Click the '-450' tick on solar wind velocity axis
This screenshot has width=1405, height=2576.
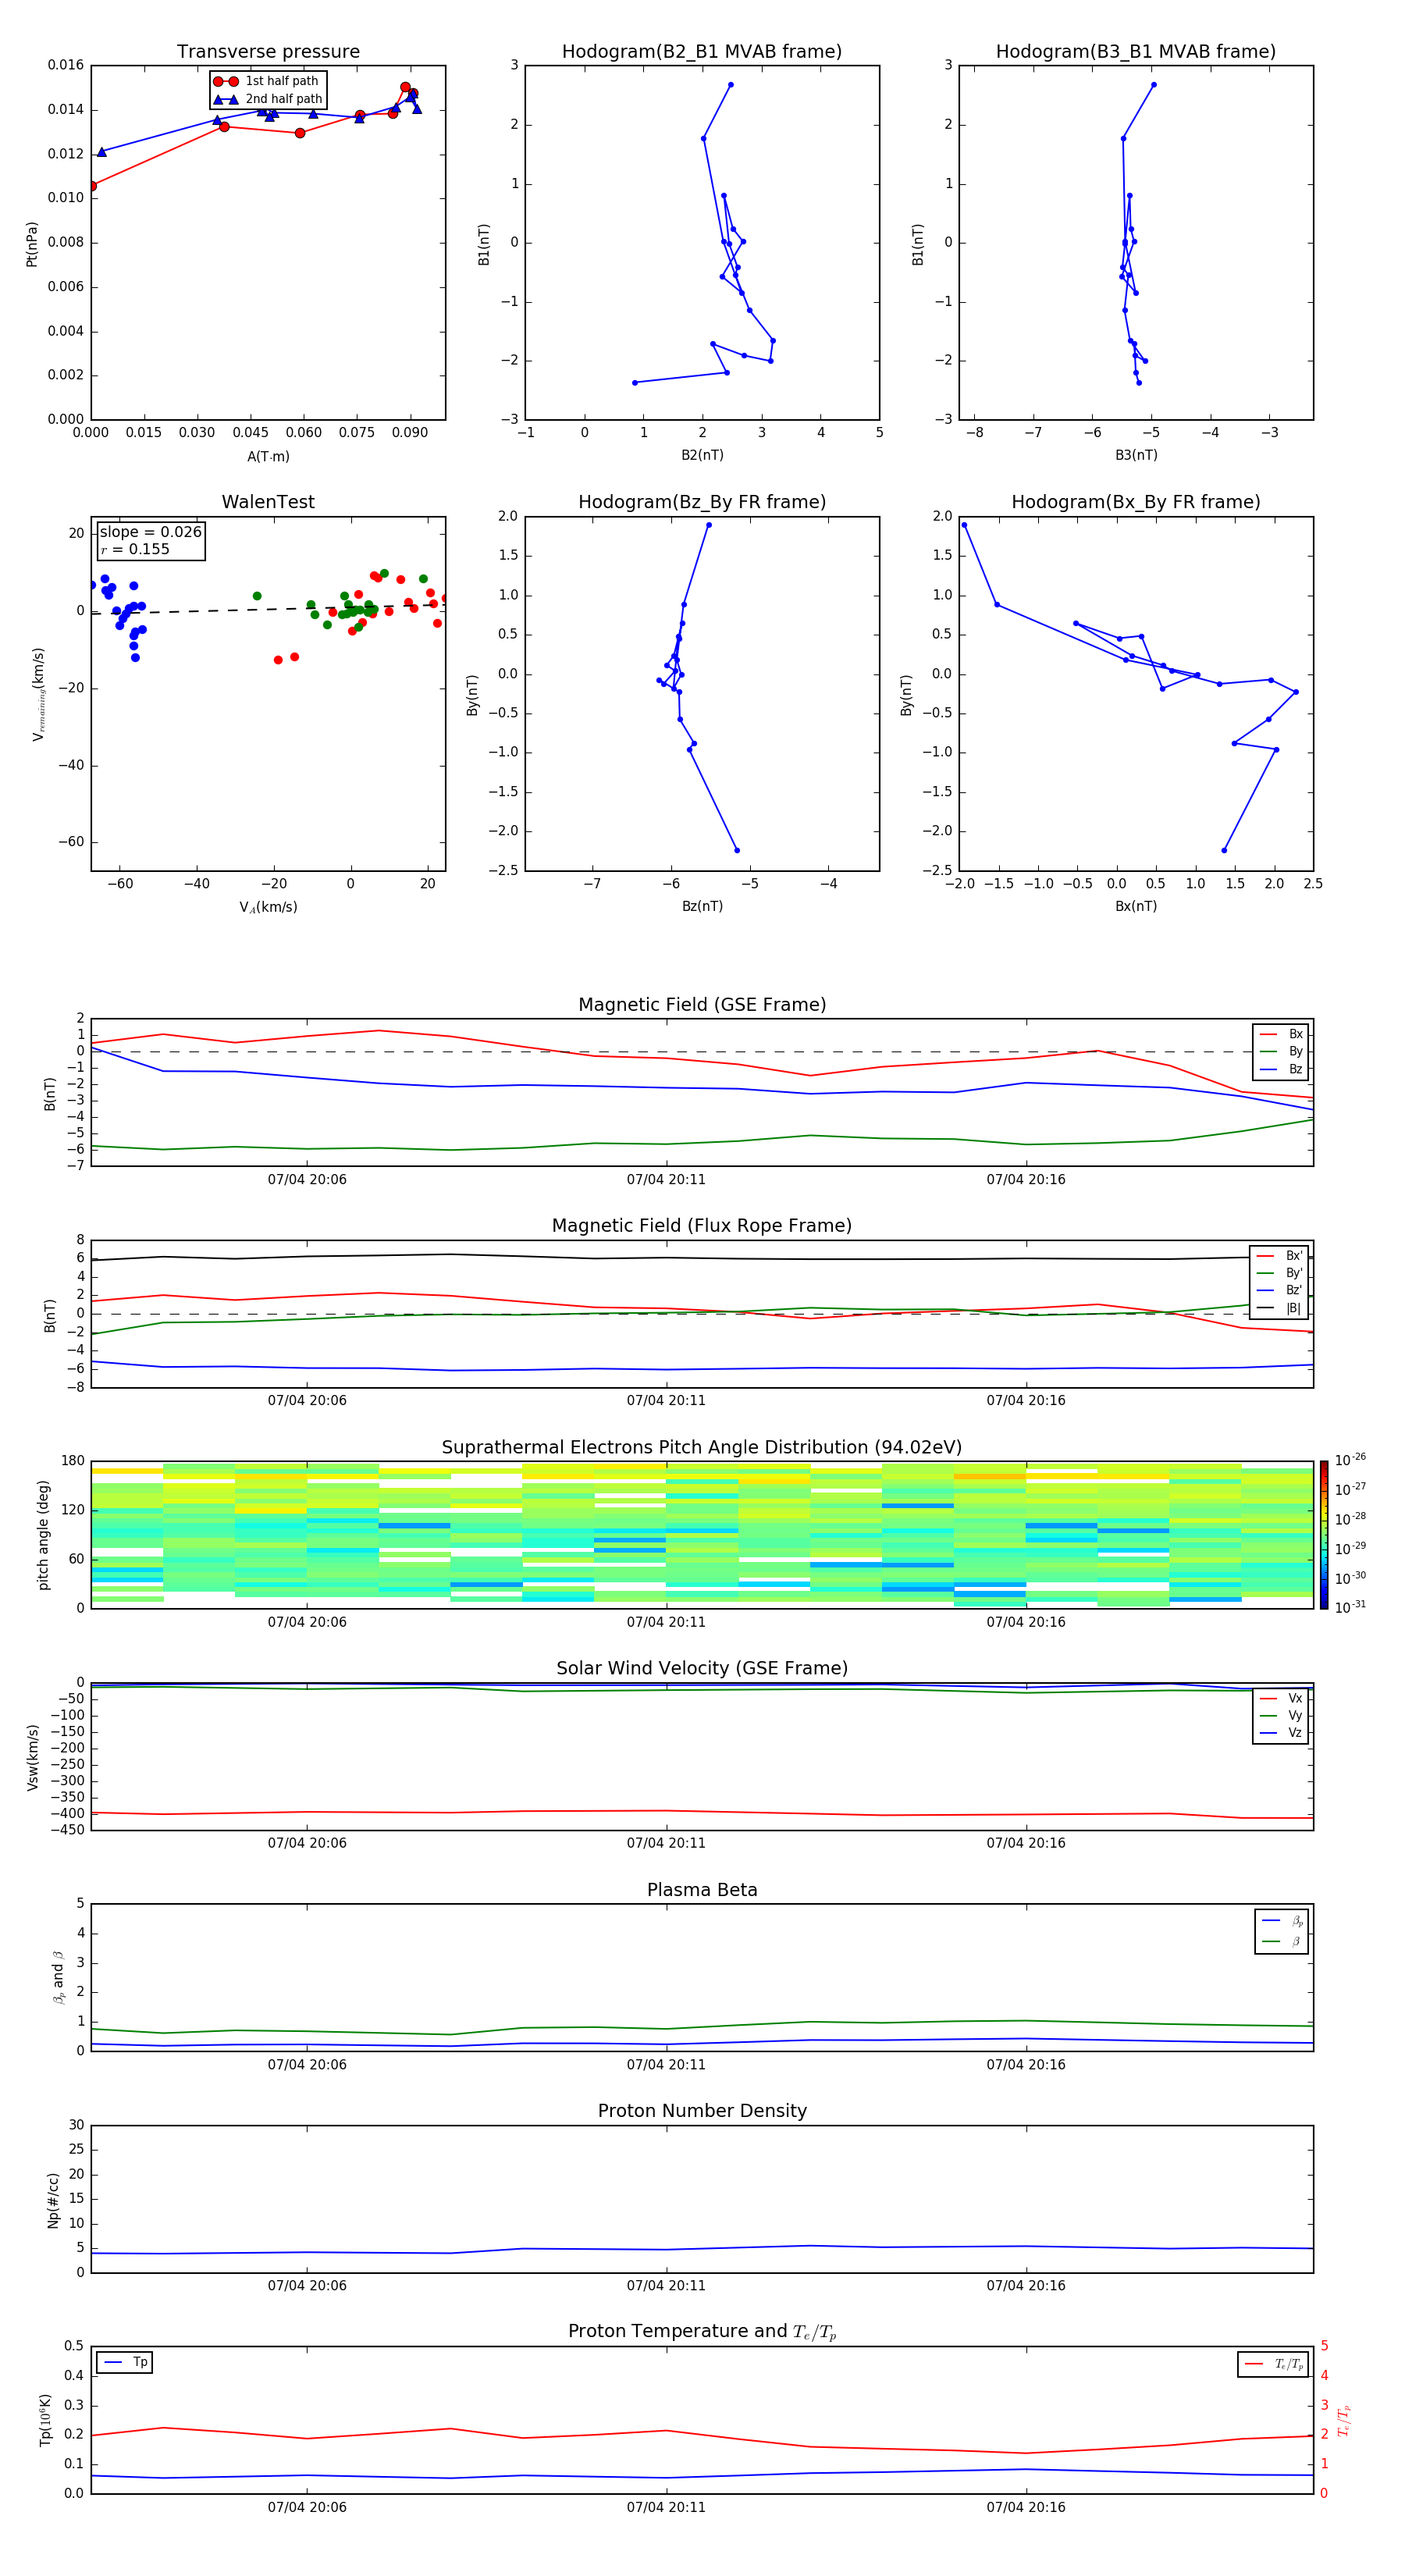(69, 1830)
